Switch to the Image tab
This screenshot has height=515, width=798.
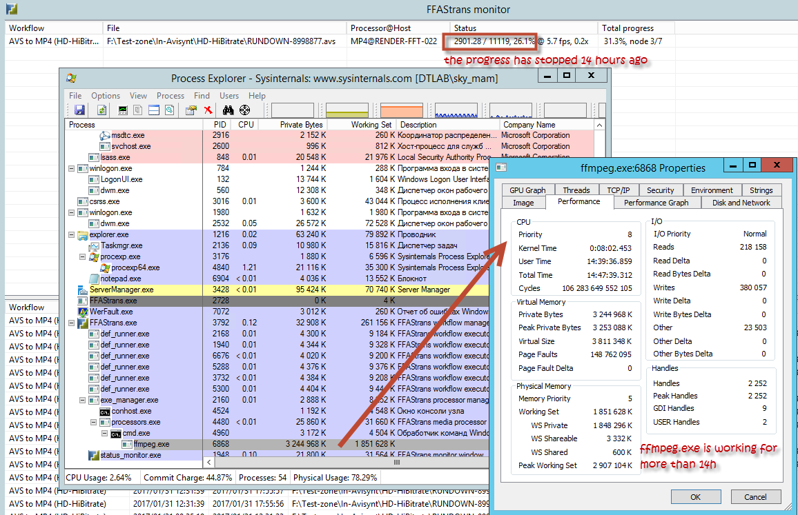click(x=523, y=202)
